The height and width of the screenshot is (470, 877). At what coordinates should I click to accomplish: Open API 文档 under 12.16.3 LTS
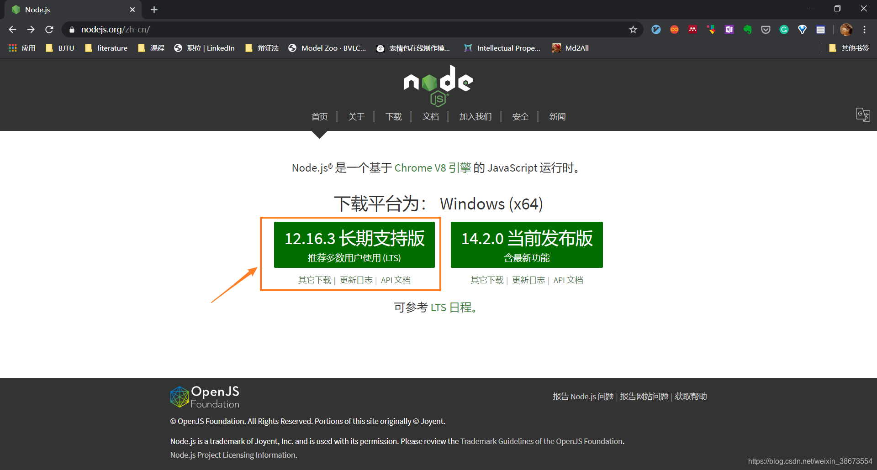396,280
